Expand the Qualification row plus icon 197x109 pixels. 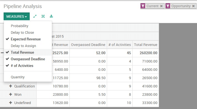click(x=11, y=86)
